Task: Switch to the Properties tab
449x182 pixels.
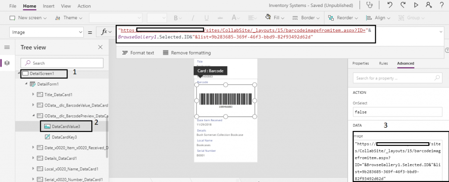Action: tap(360, 64)
